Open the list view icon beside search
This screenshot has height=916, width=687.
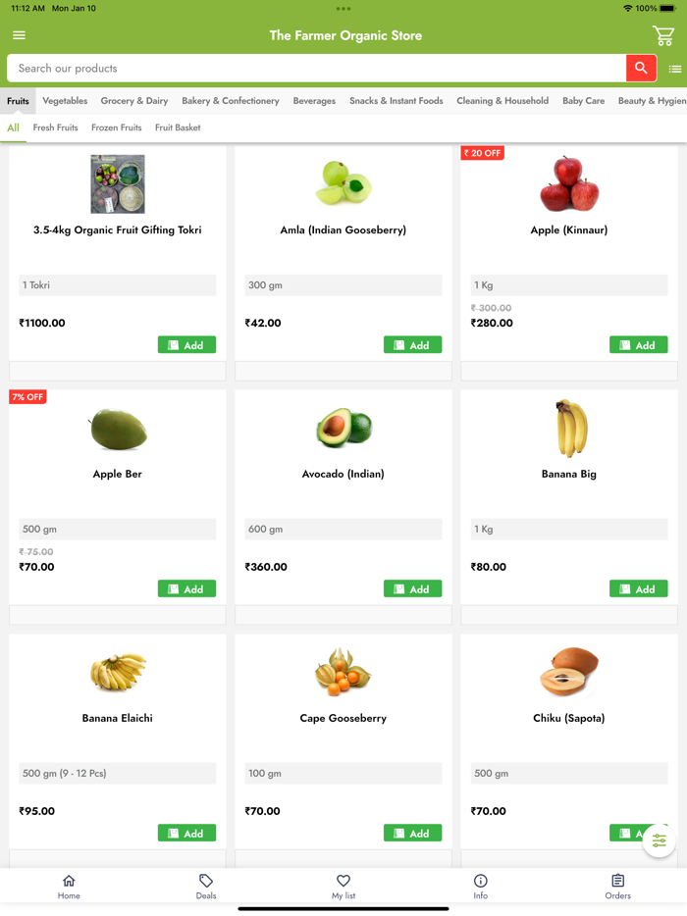coord(675,69)
